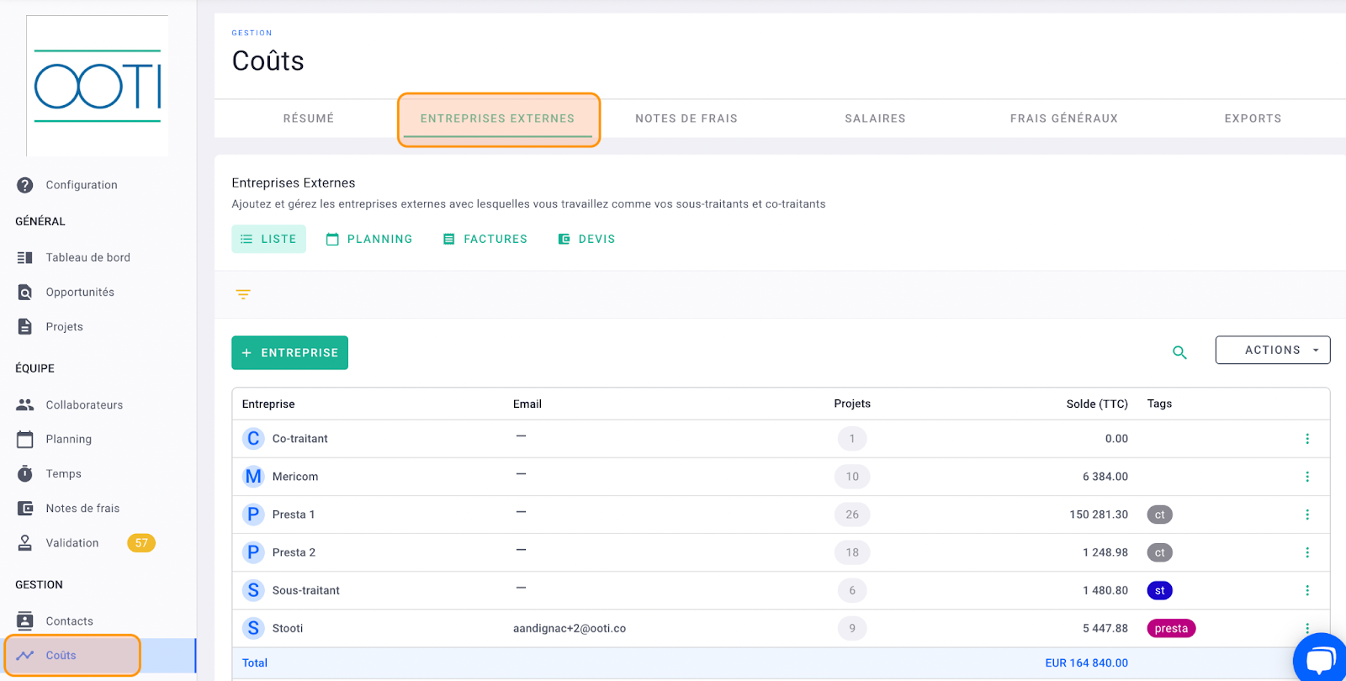
Task: Open the chat support bubble
Action: point(1320,658)
